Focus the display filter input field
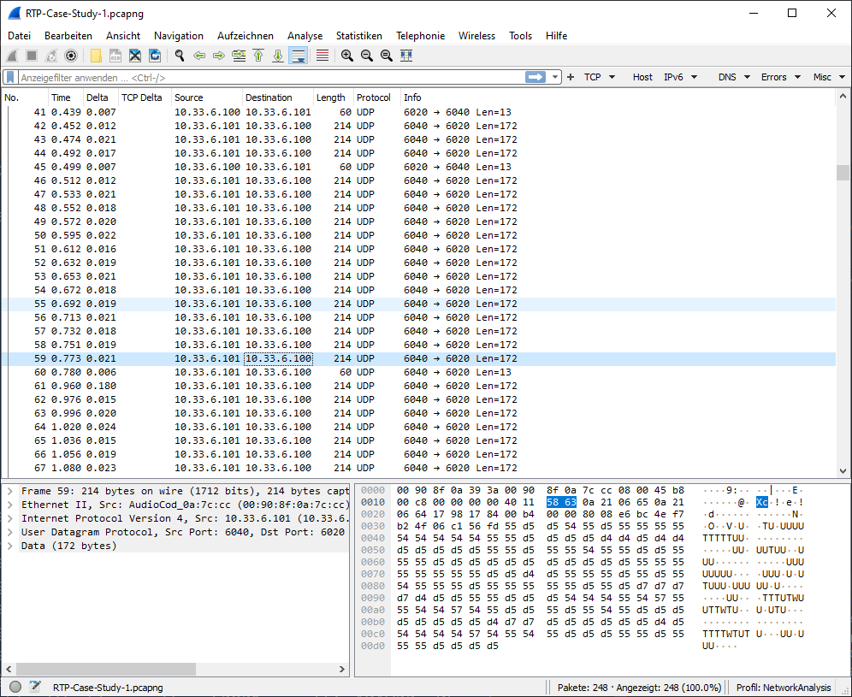Image resolution: width=852 pixels, height=697 pixels. (x=272, y=77)
